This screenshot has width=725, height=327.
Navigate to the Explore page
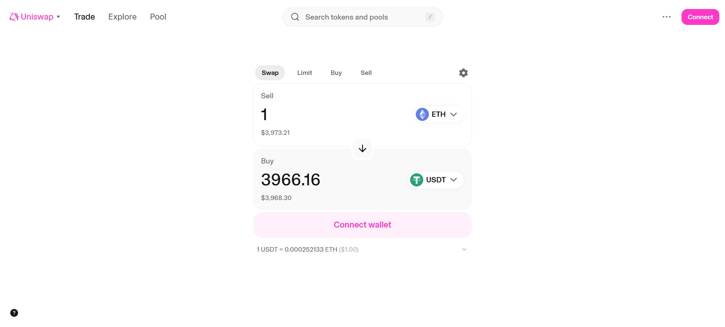[122, 17]
